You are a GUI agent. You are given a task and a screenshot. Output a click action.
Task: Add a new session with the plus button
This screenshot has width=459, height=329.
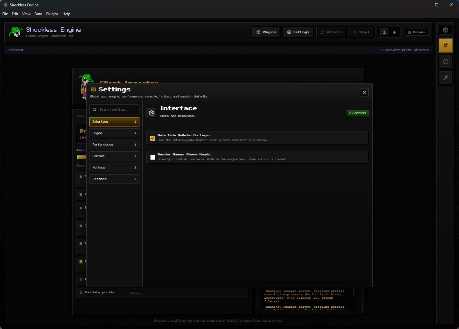tap(394, 32)
